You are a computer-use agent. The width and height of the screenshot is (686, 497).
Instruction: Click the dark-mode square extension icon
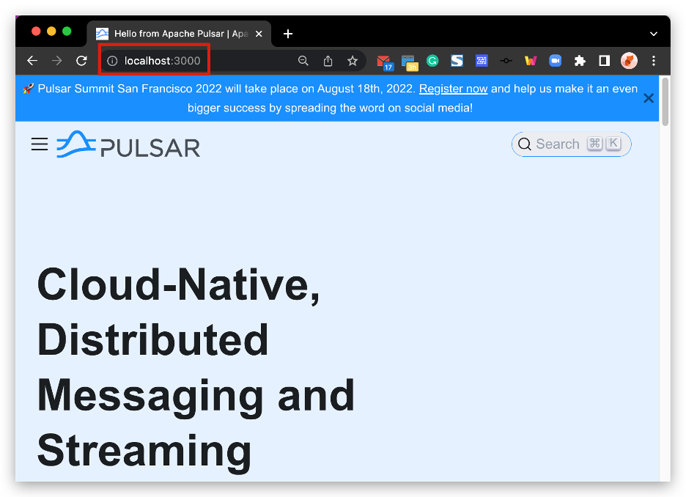604,62
